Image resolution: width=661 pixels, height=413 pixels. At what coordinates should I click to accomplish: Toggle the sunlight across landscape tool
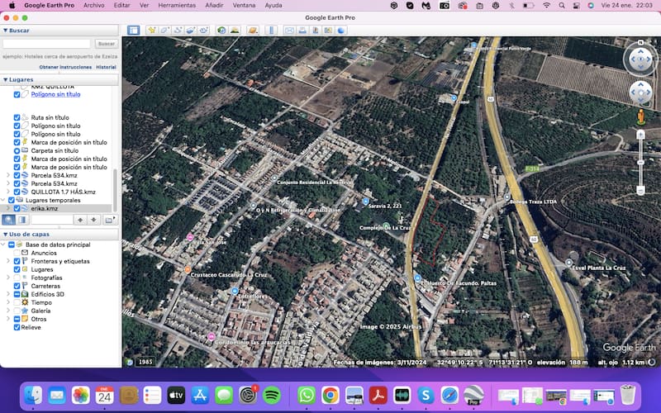pos(235,31)
